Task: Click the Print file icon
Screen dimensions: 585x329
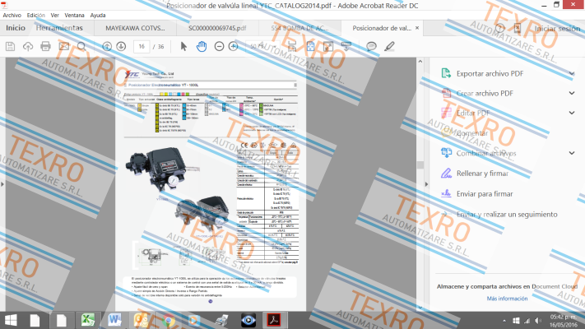Action: [45, 46]
